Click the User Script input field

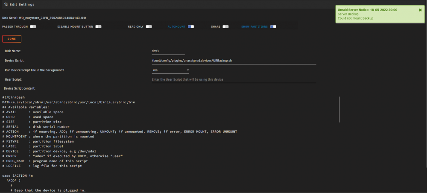pyautogui.click(x=234, y=79)
